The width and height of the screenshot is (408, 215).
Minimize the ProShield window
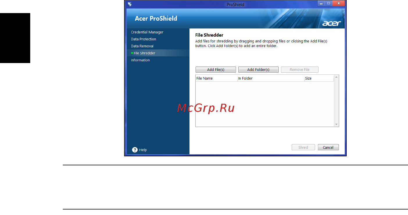pyautogui.click(x=321, y=3)
